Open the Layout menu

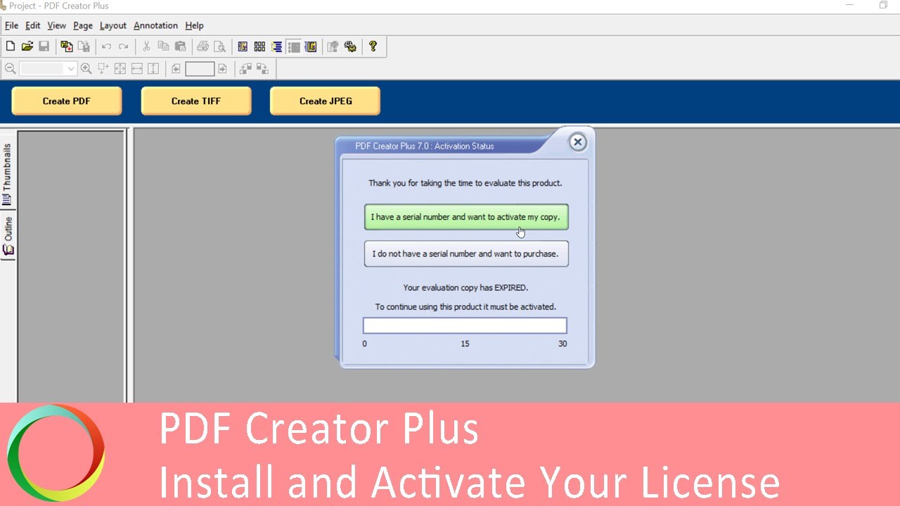tap(113, 25)
